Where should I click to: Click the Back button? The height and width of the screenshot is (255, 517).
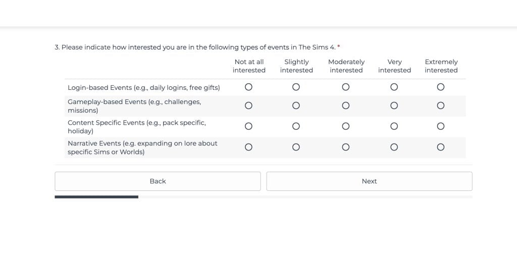click(158, 181)
